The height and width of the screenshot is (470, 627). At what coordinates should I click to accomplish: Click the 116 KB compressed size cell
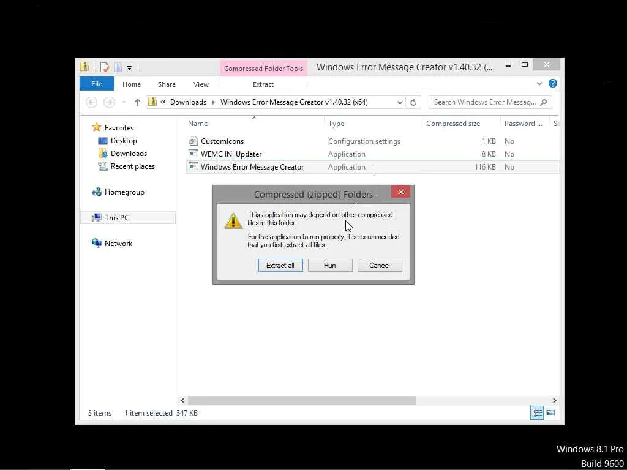[485, 166]
